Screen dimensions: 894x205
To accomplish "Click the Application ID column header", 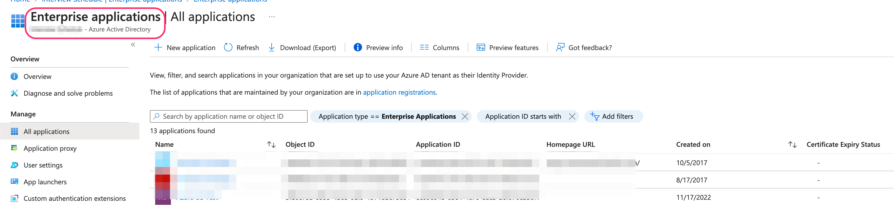I will click(x=438, y=144).
